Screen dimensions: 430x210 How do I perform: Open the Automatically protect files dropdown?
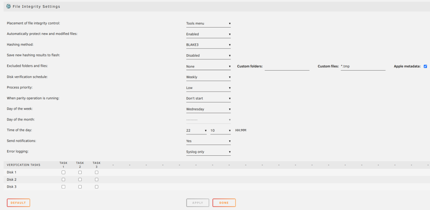209,34
